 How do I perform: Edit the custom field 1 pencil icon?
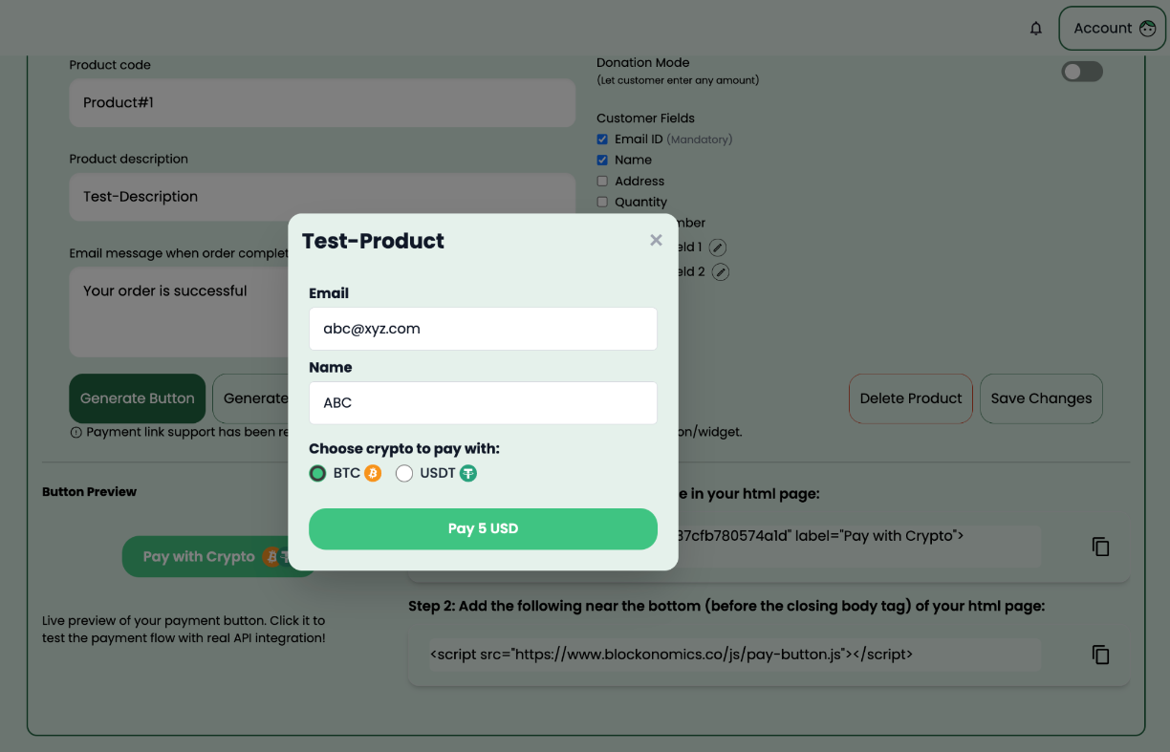point(718,247)
